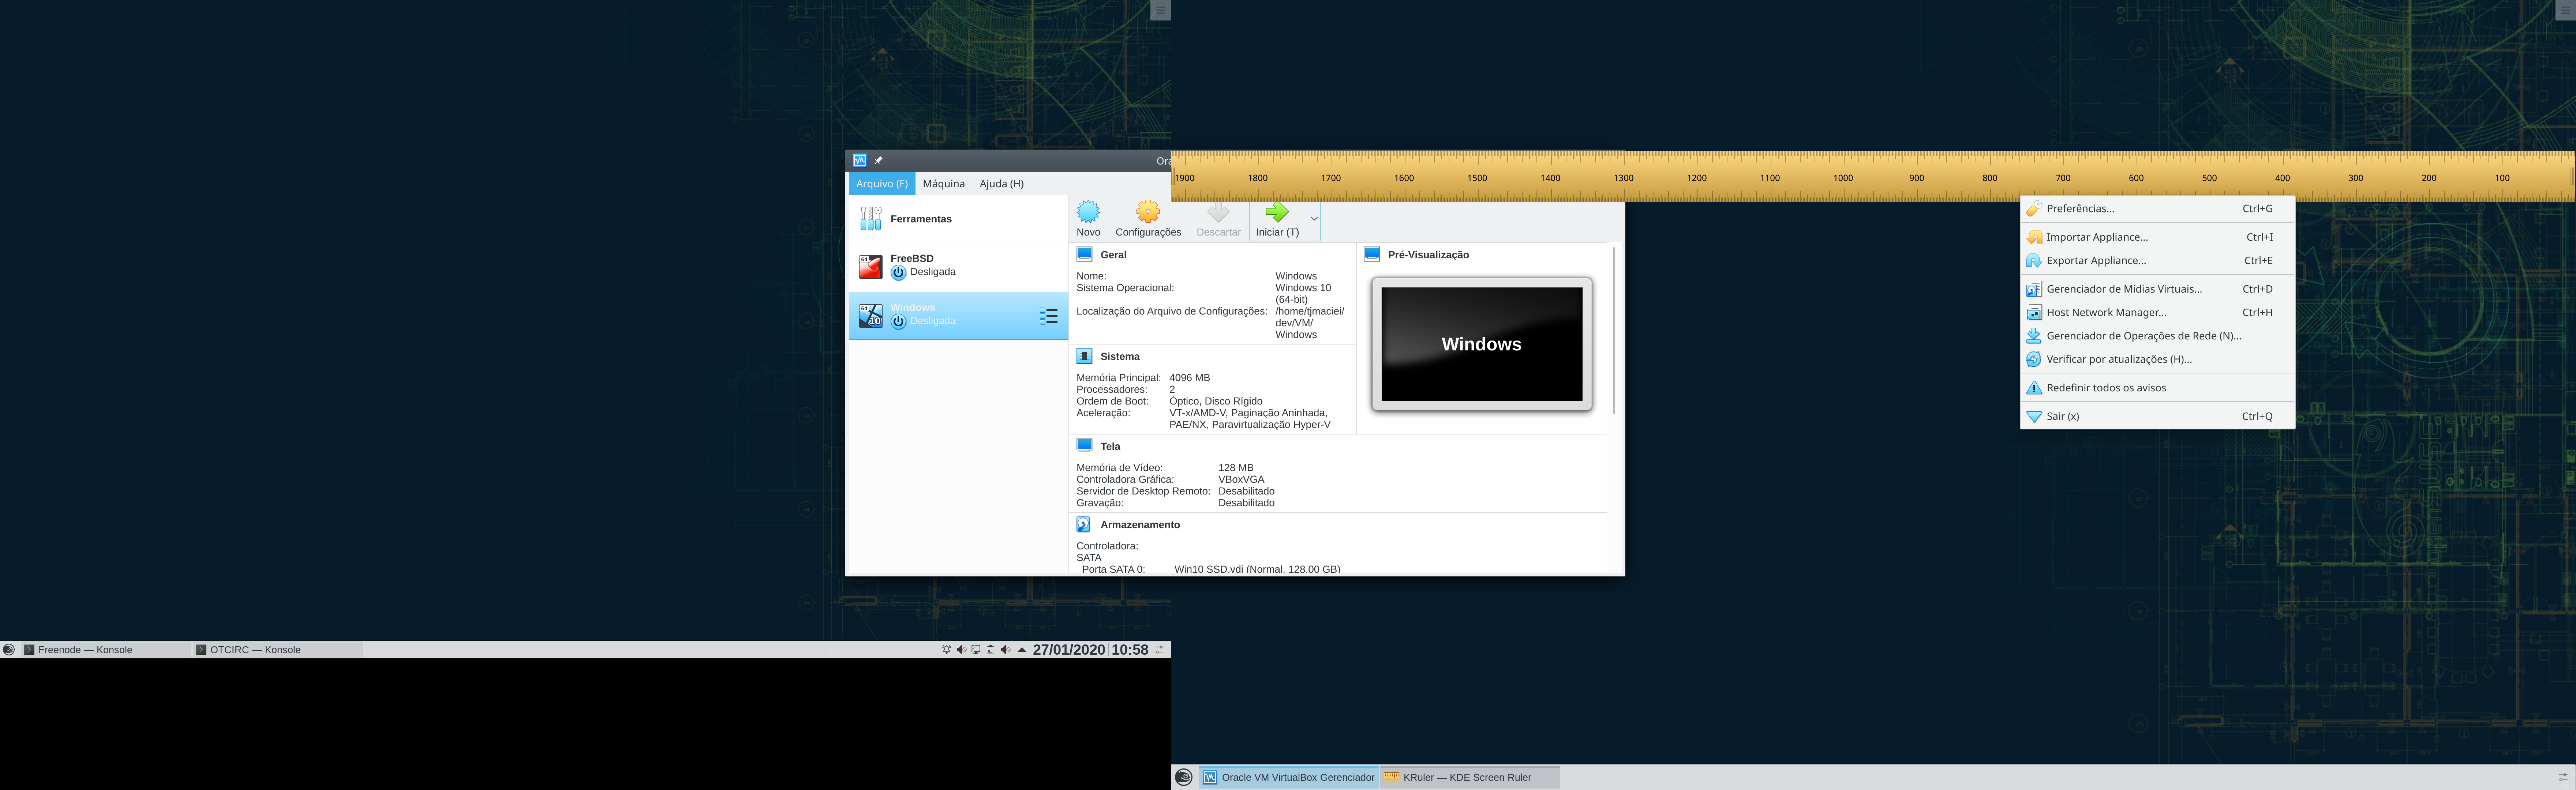Open the Ferramentas tools icon
Screen dimensions: 2576x790
(871, 218)
